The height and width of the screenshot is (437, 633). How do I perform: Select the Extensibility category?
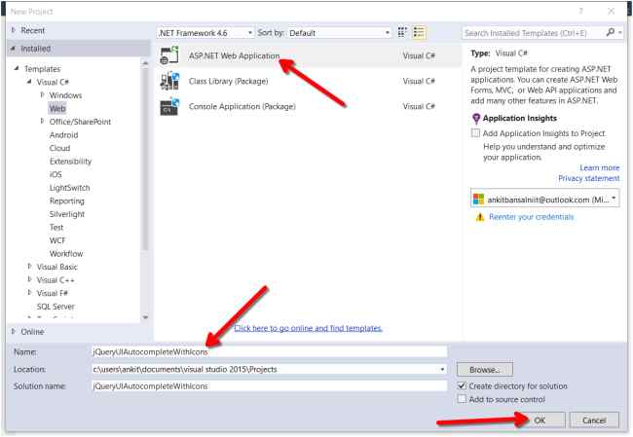pos(71,161)
